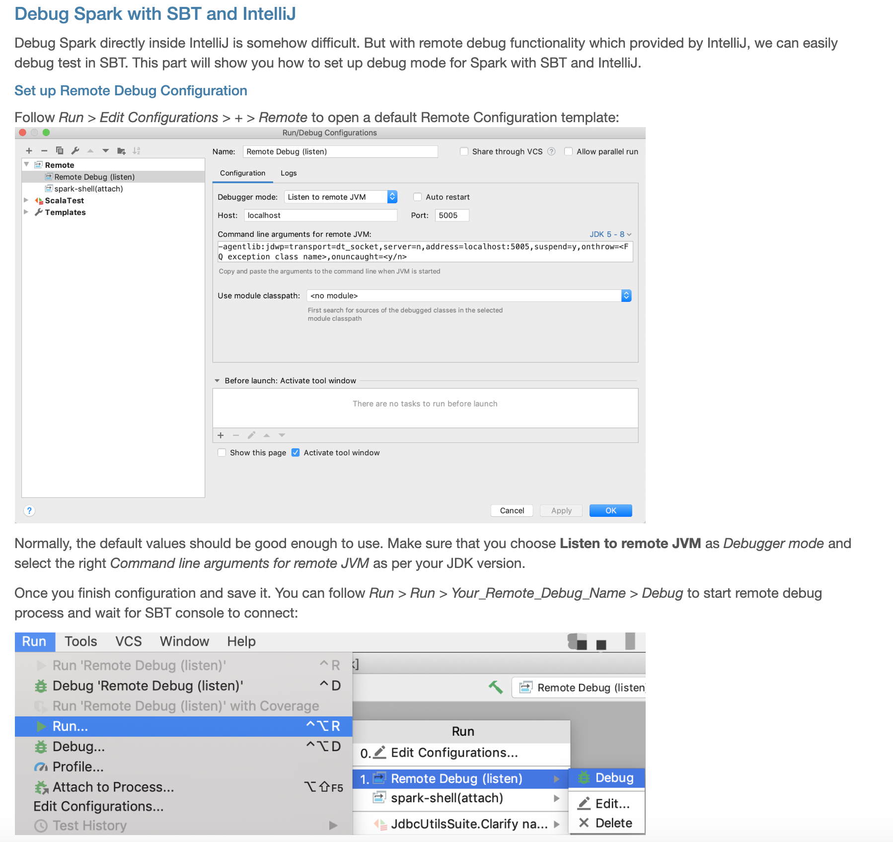
Task: Click the Cancel button
Action: point(512,510)
